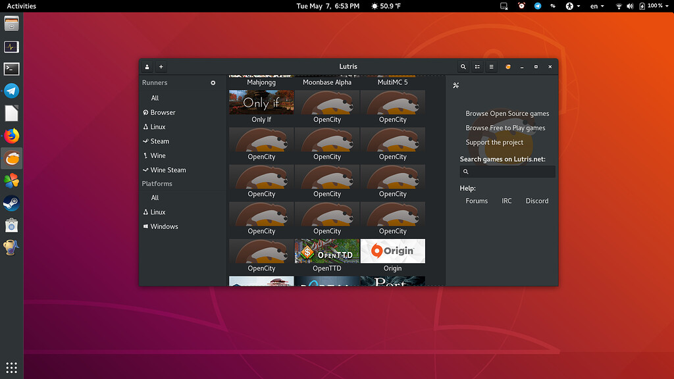Click the right panel tools icon

click(455, 86)
